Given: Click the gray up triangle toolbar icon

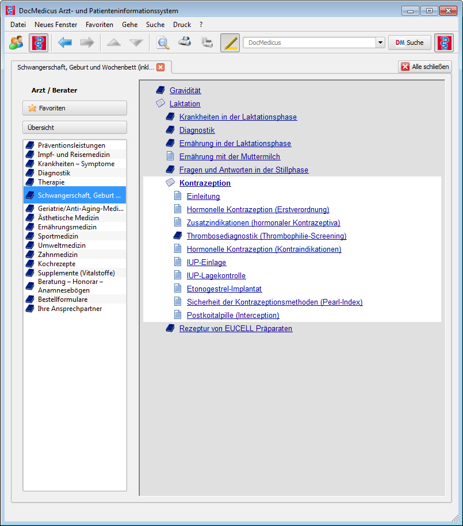Looking at the screenshot, I should pos(114,43).
